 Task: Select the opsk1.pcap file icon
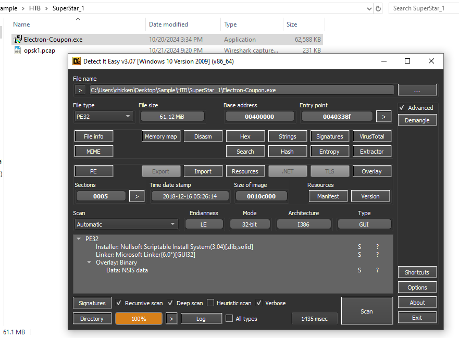coord(18,51)
